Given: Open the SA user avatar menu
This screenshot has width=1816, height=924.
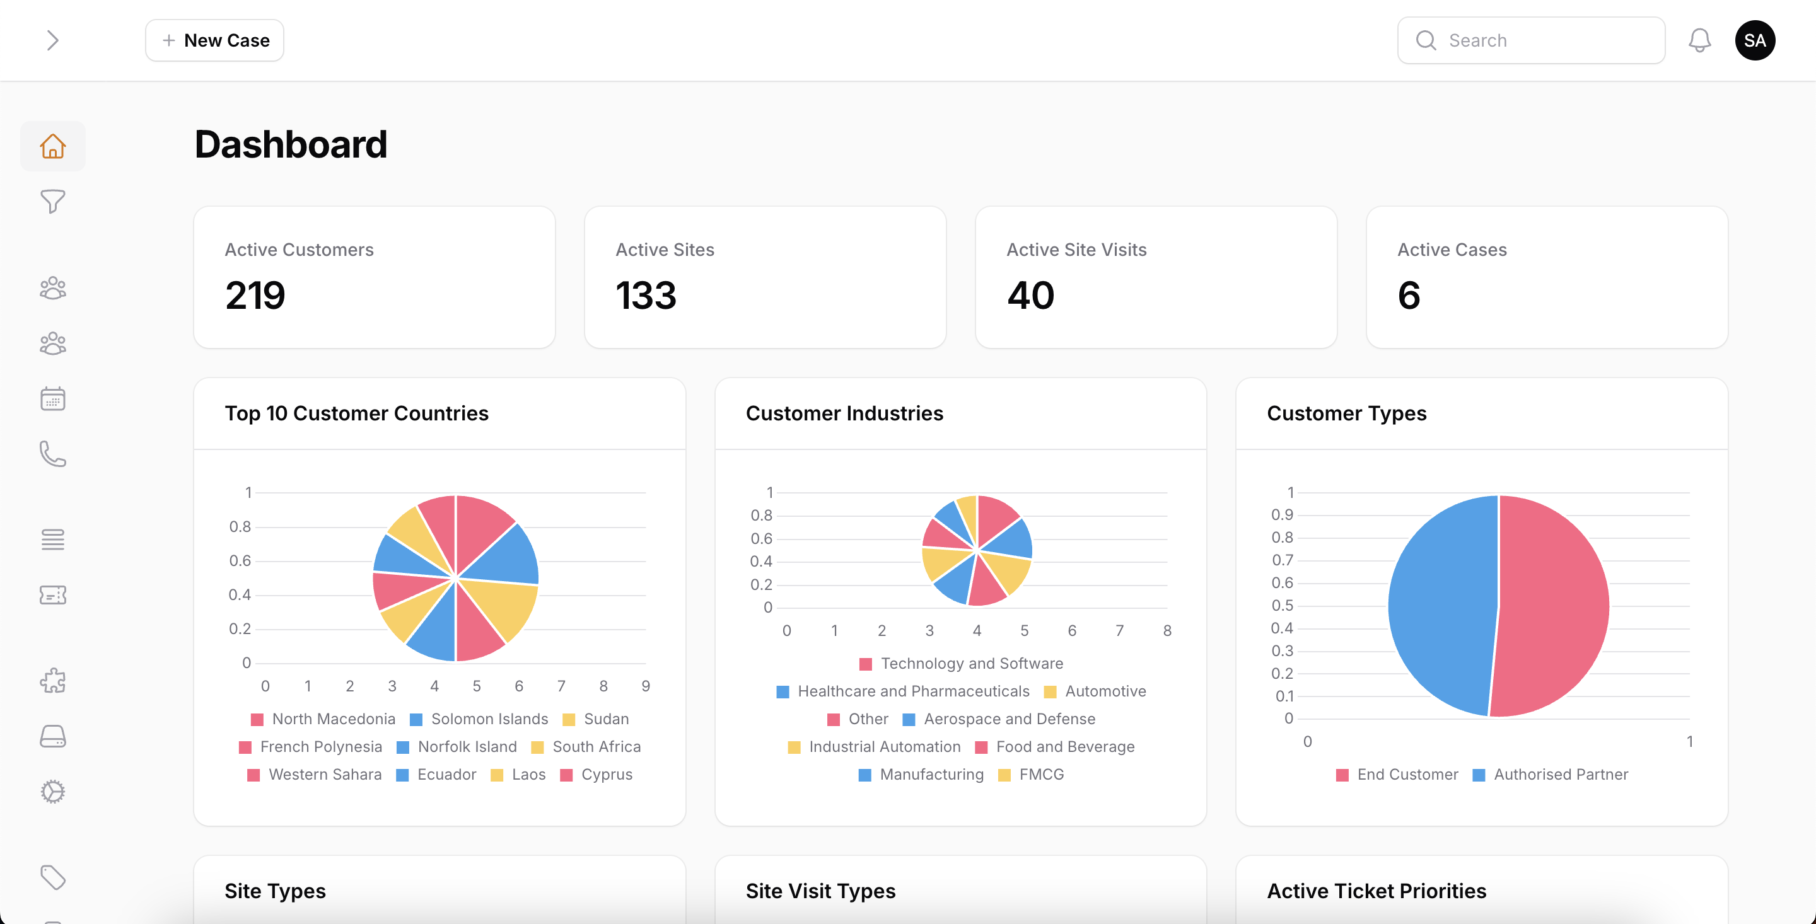Looking at the screenshot, I should coord(1754,40).
